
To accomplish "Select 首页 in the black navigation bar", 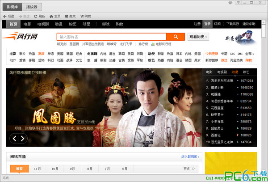I will pos(13,24).
